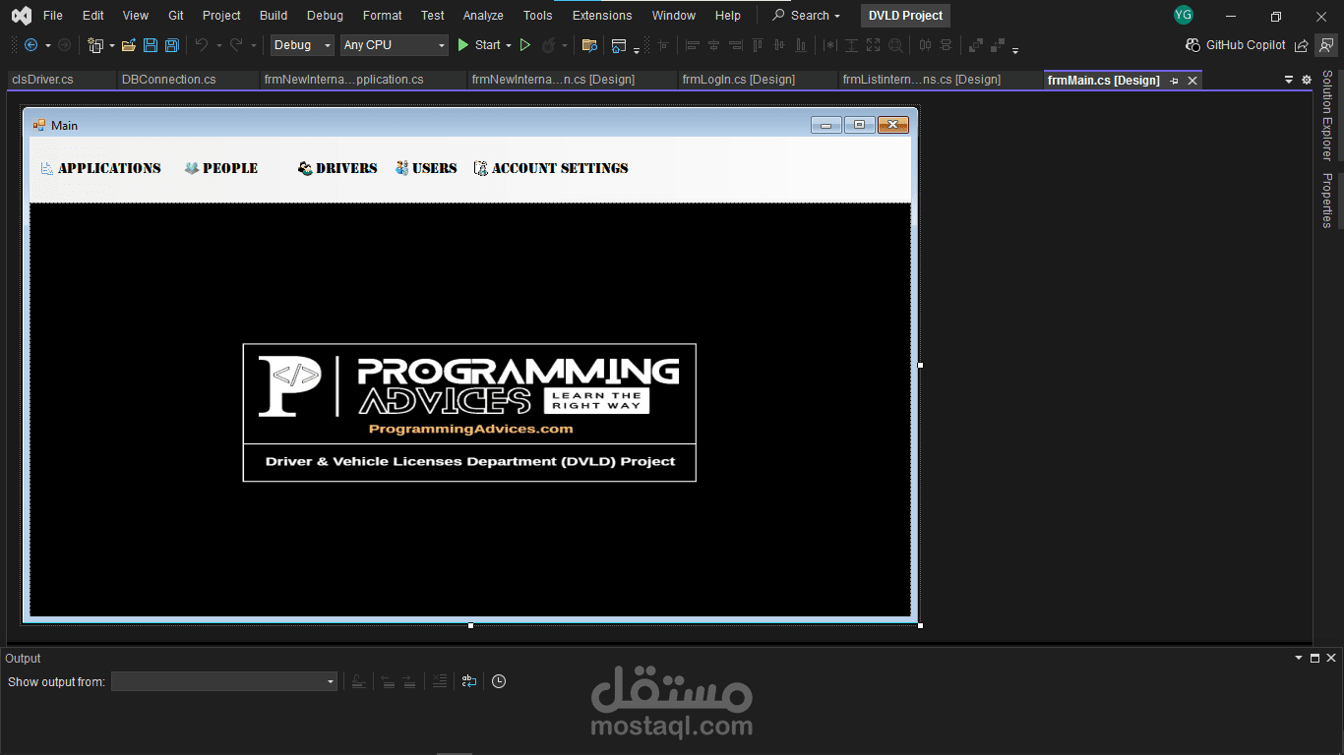This screenshot has height=755, width=1344.
Task: Click ACCOUNT SETTINGS on the Main form
Action: coord(551,168)
